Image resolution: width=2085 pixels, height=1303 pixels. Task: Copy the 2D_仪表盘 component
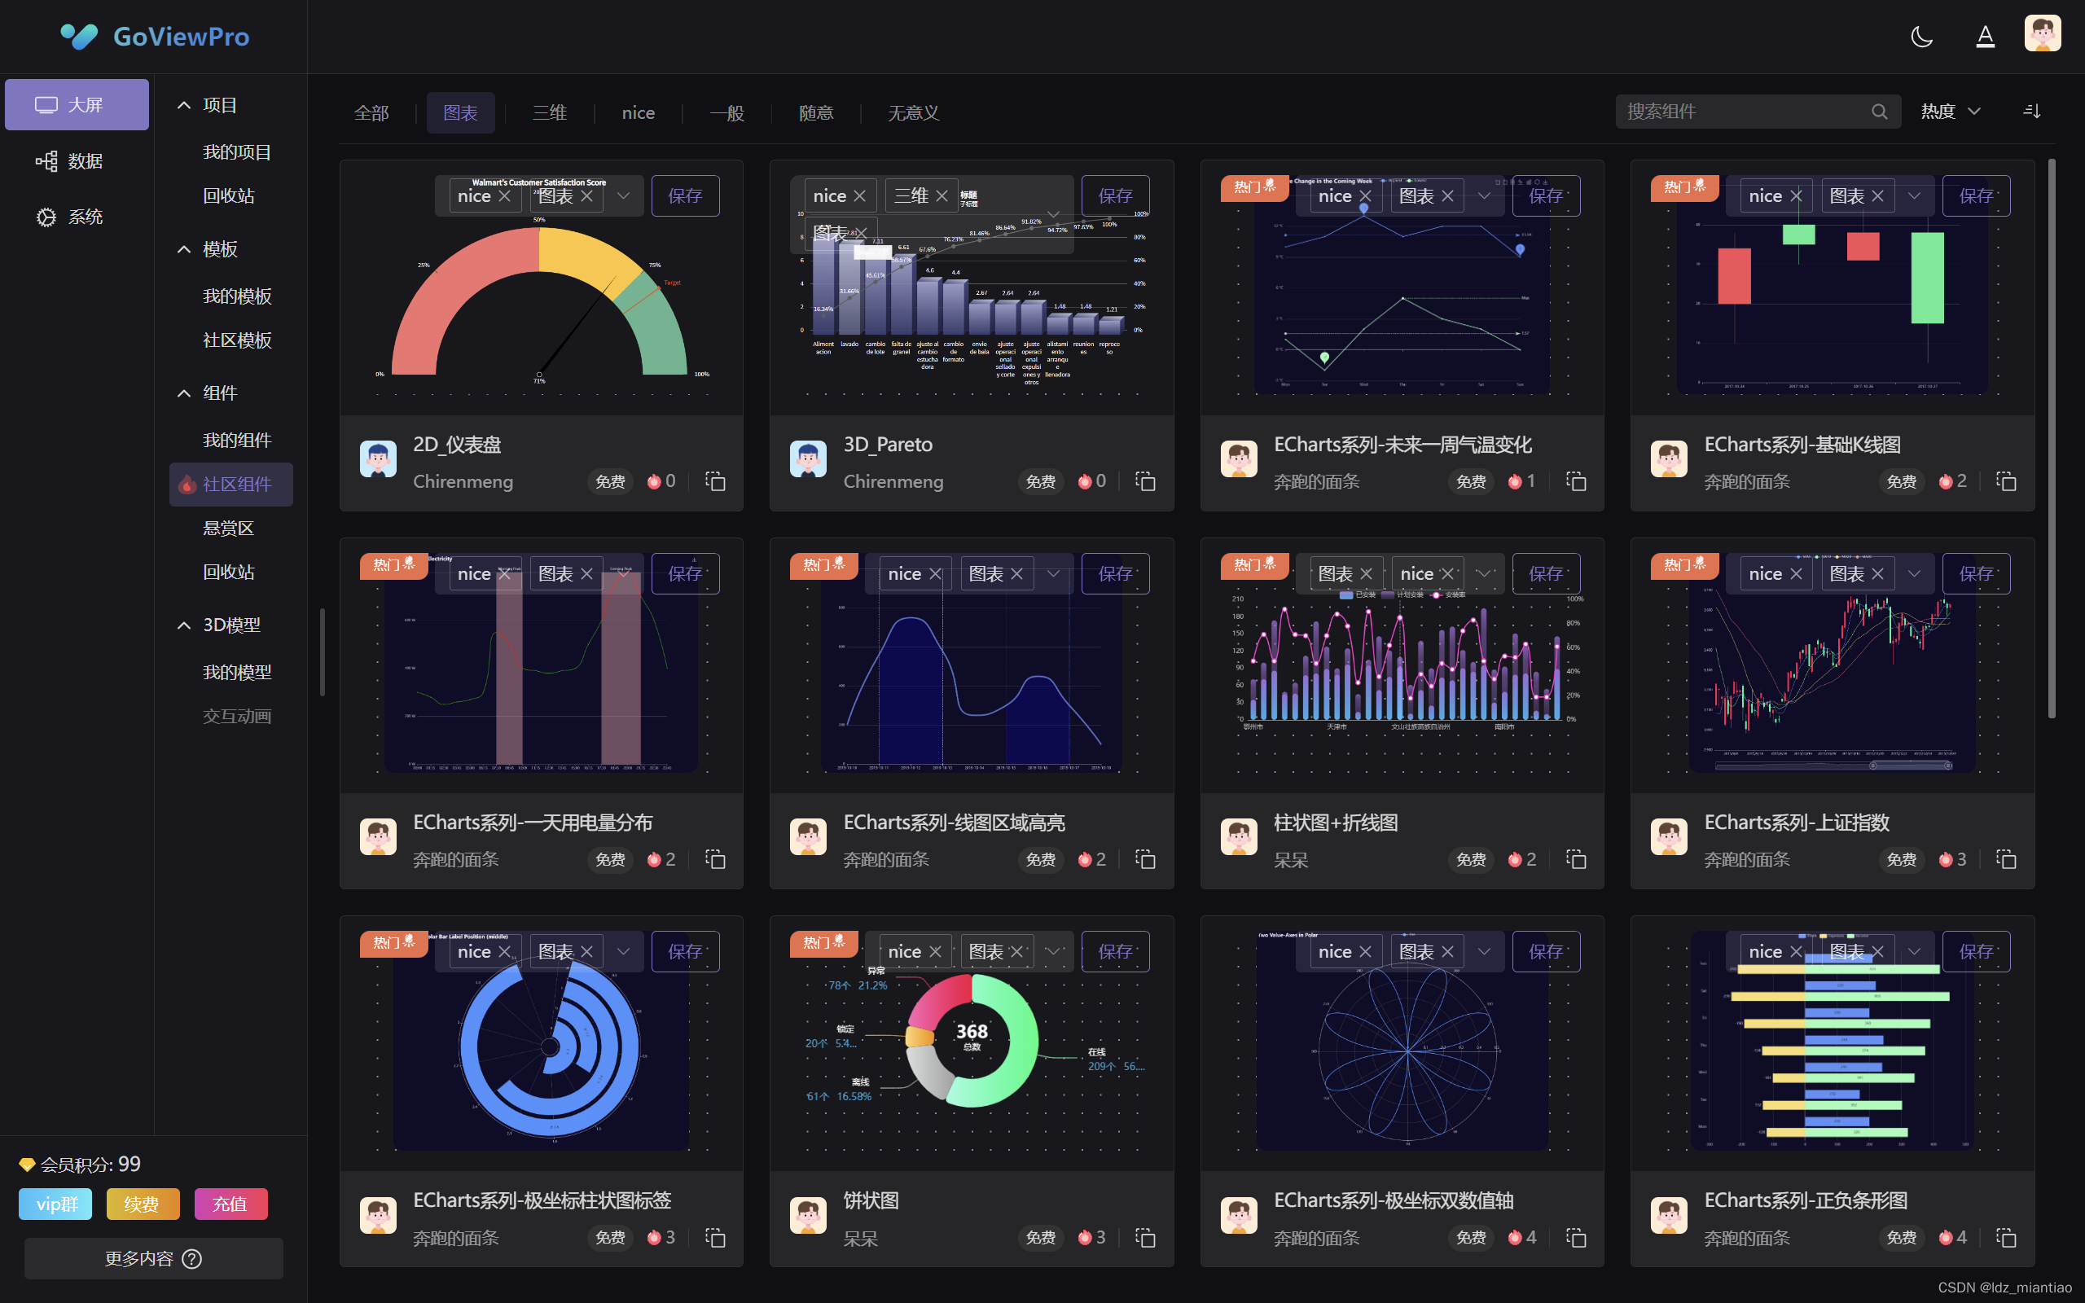click(715, 480)
